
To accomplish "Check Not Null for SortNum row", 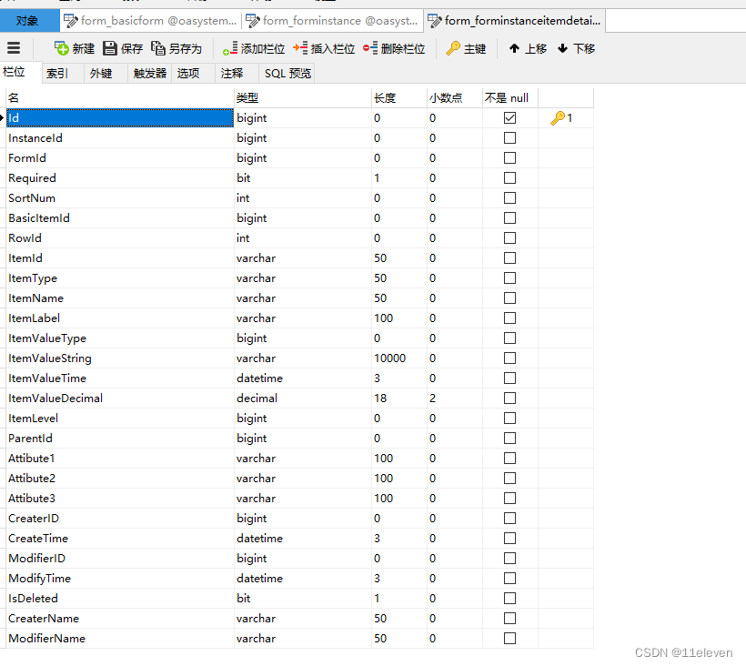I will point(509,198).
